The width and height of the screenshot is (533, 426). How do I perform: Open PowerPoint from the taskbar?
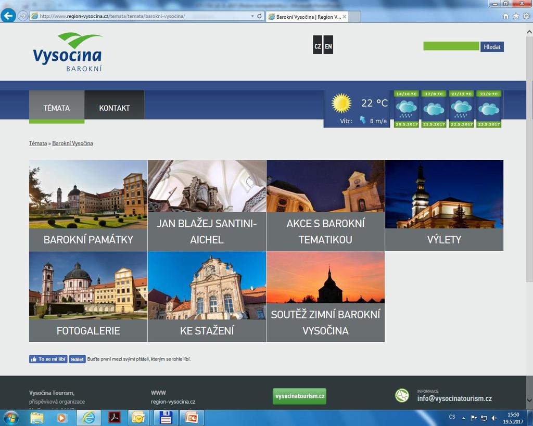click(192, 418)
